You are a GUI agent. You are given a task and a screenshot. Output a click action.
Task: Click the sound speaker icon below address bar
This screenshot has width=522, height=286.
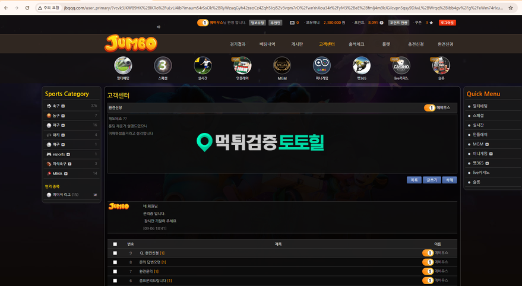pyautogui.click(x=159, y=27)
